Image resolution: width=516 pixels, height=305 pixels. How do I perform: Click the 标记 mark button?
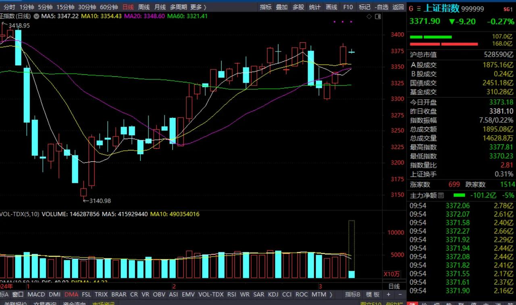[x=364, y=7]
